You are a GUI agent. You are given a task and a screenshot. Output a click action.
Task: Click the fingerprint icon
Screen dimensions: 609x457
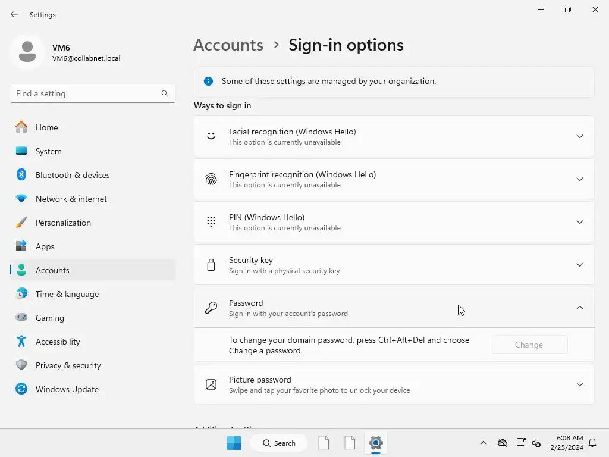click(211, 179)
